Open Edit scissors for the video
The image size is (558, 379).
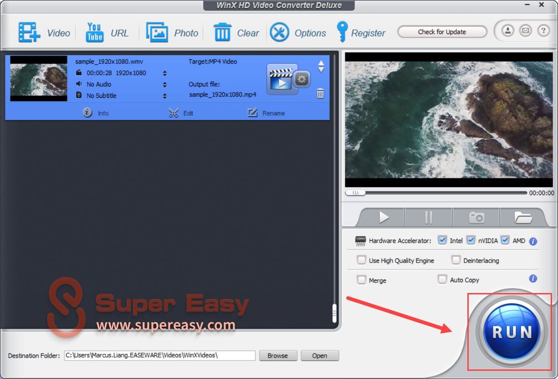(x=181, y=113)
